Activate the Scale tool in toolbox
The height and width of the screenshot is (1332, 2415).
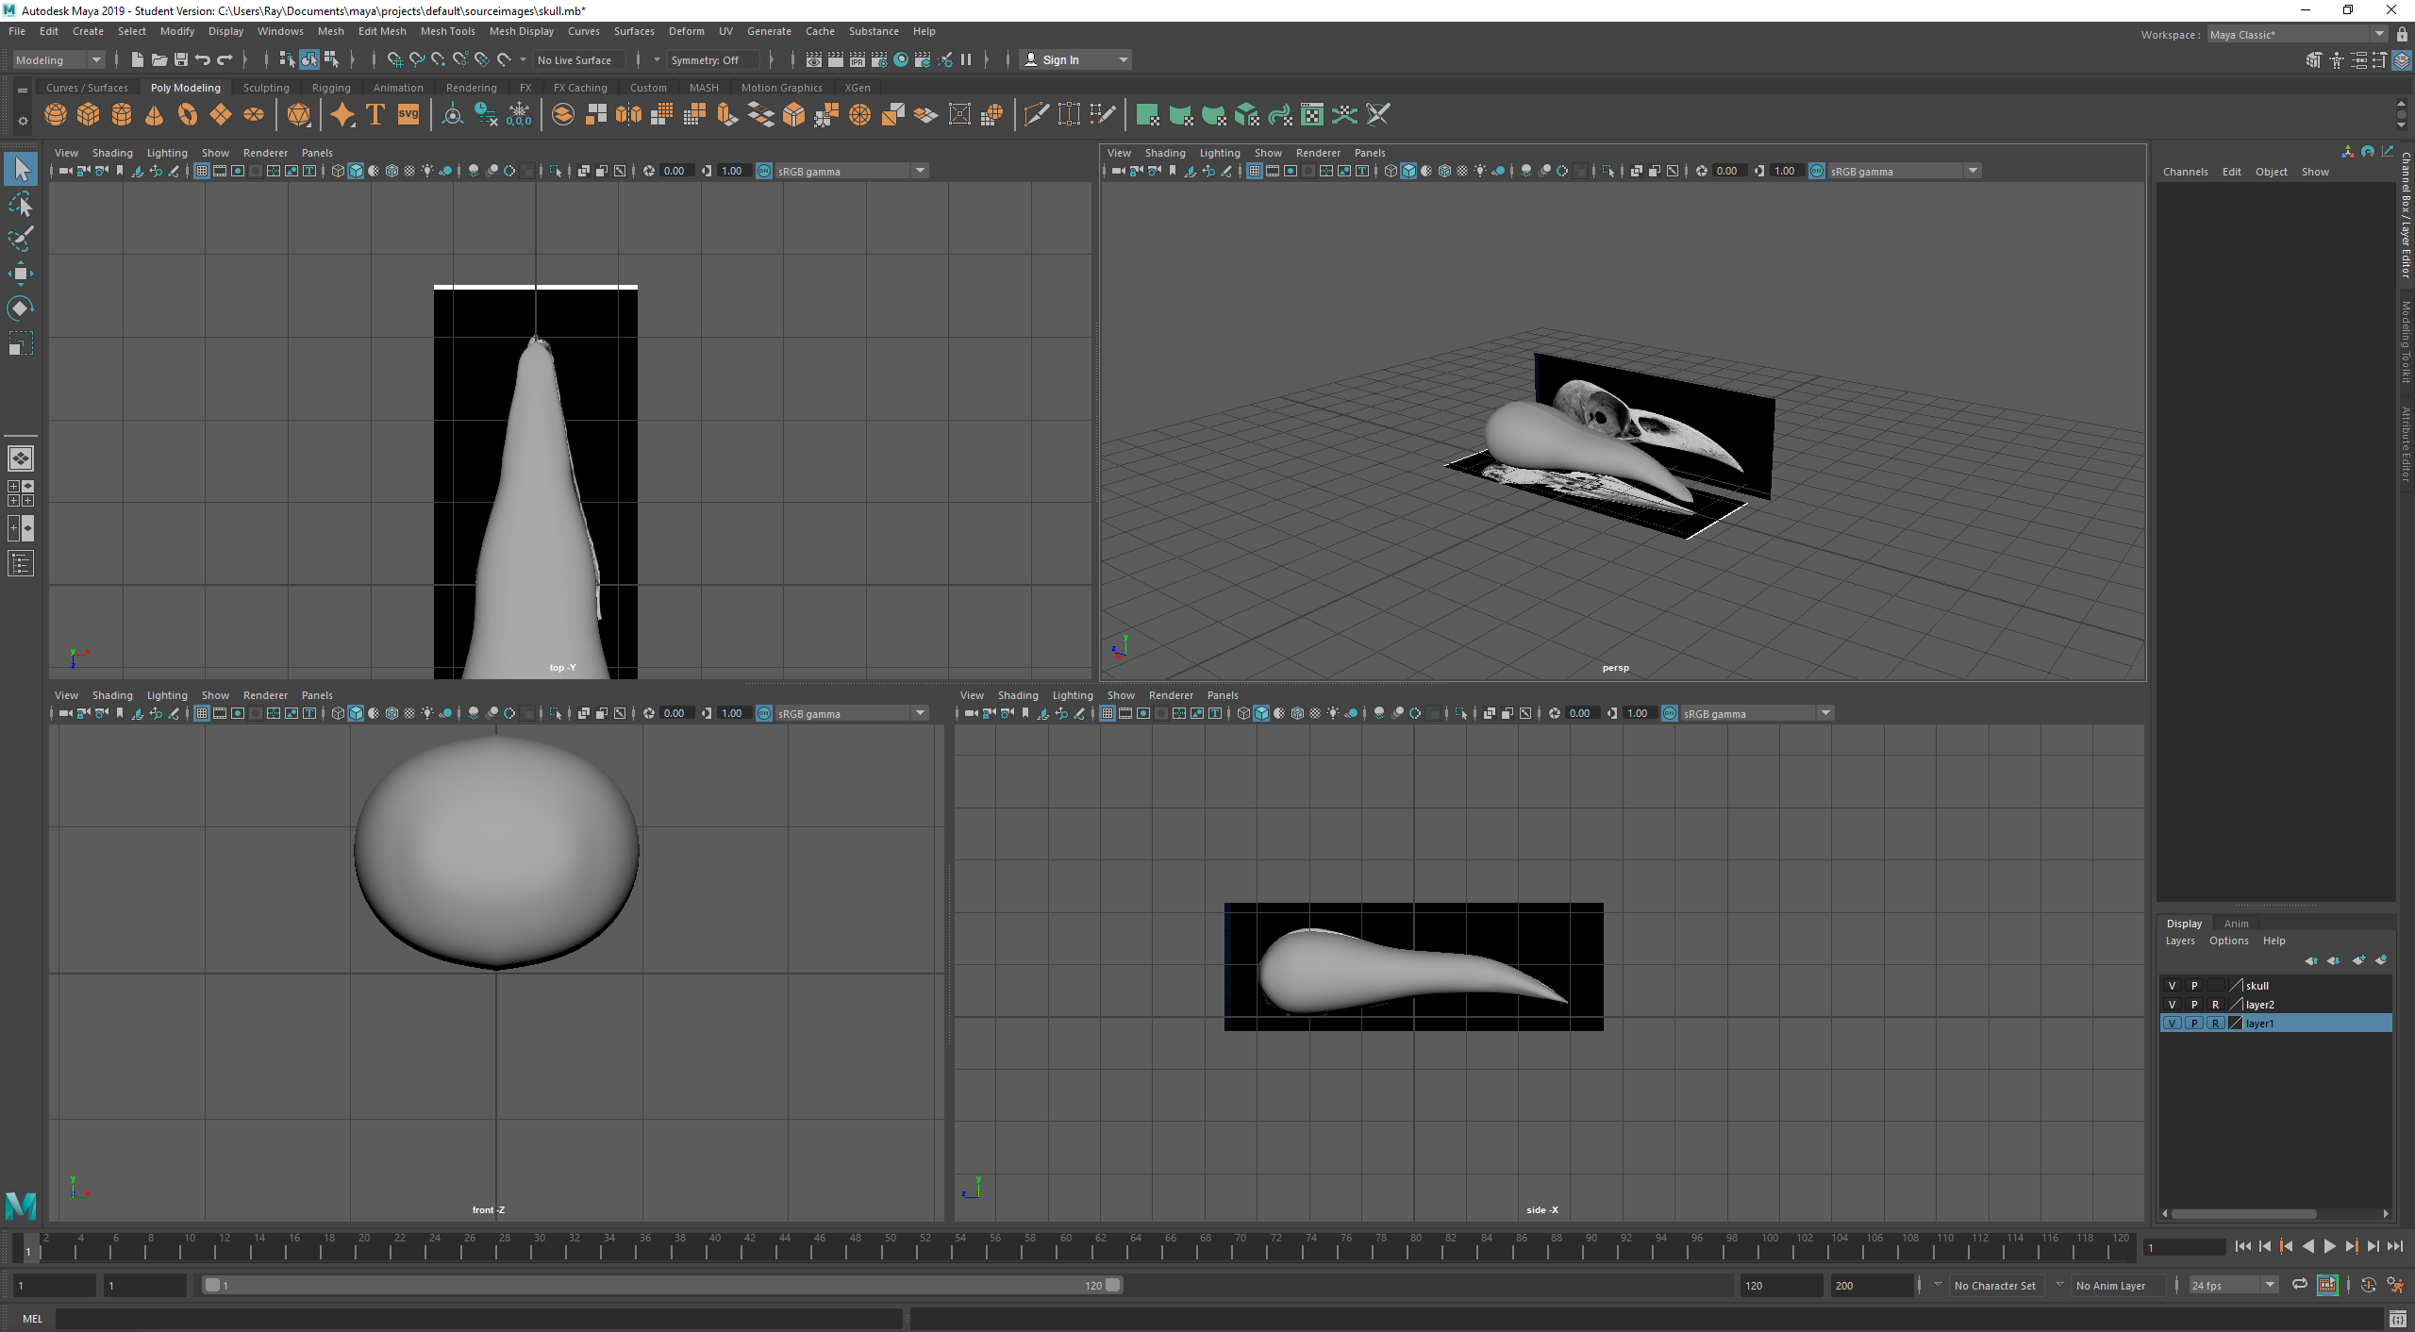coord(21,343)
